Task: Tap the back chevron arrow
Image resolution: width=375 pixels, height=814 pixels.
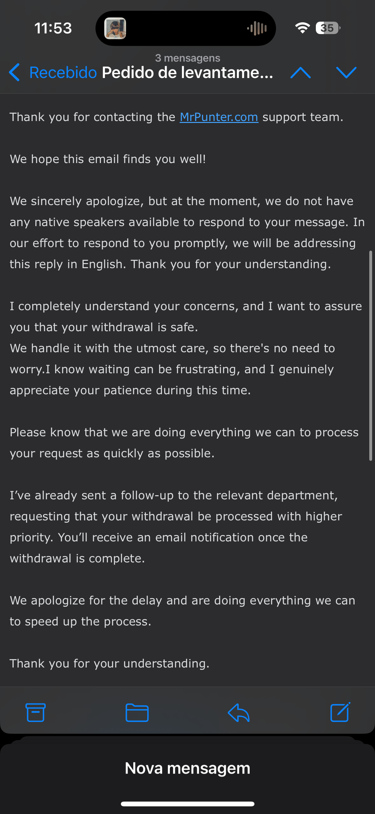Action: (15, 72)
